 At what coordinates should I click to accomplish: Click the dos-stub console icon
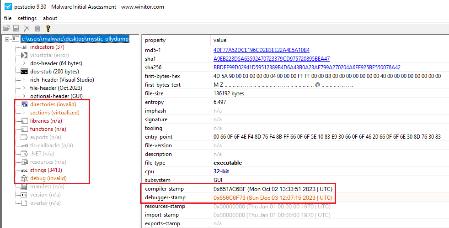[x=24, y=72]
